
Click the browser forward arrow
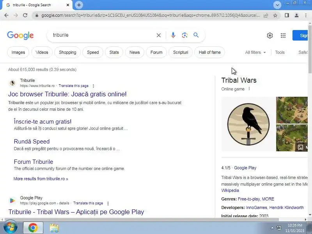pos(16,15)
